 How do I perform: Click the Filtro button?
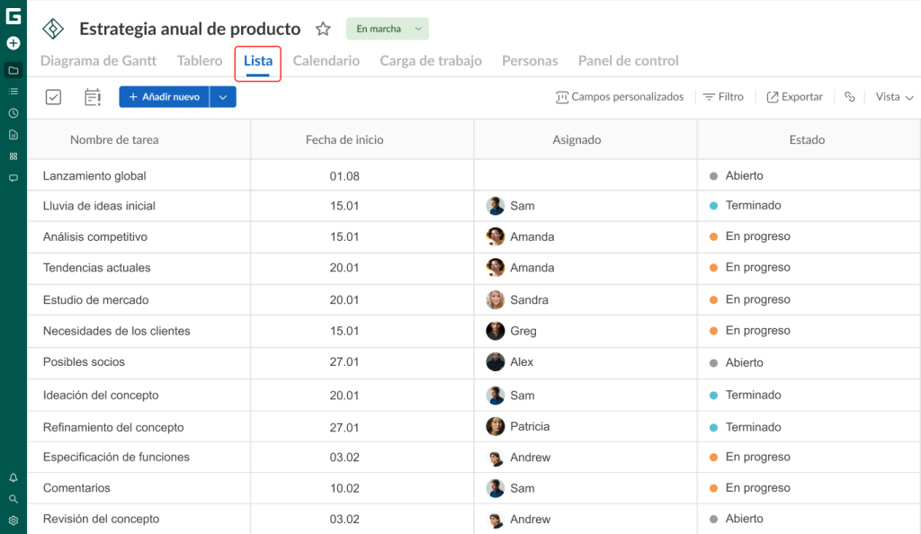[723, 97]
